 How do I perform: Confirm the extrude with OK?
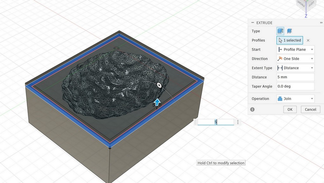pos(290,109)
